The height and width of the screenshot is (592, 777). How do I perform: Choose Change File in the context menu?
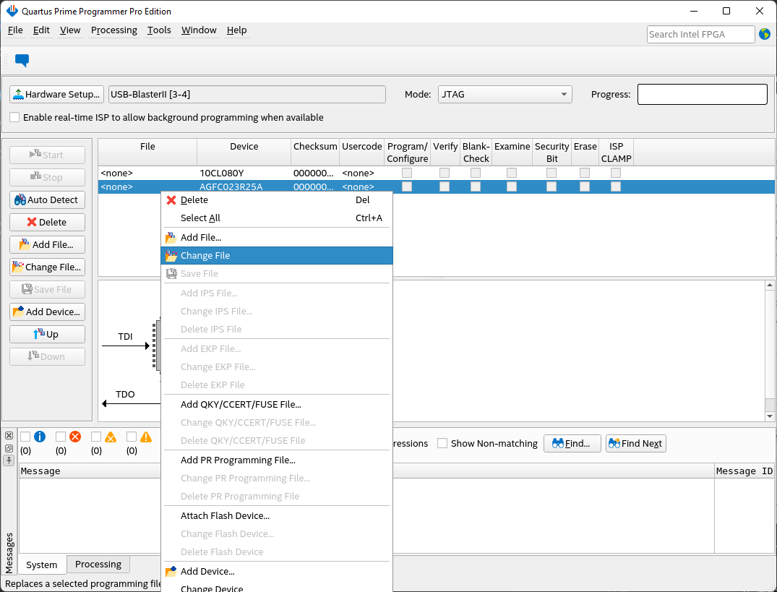click(205, 255)
